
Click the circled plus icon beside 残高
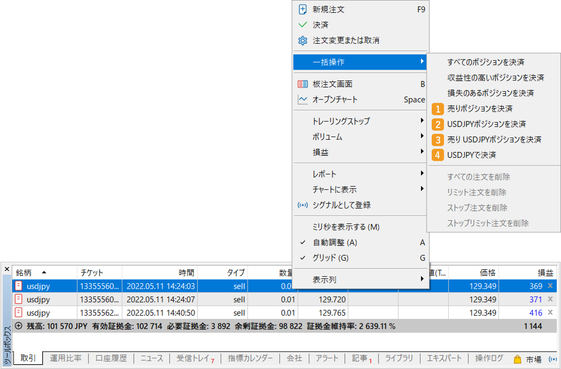click(18, 326)
